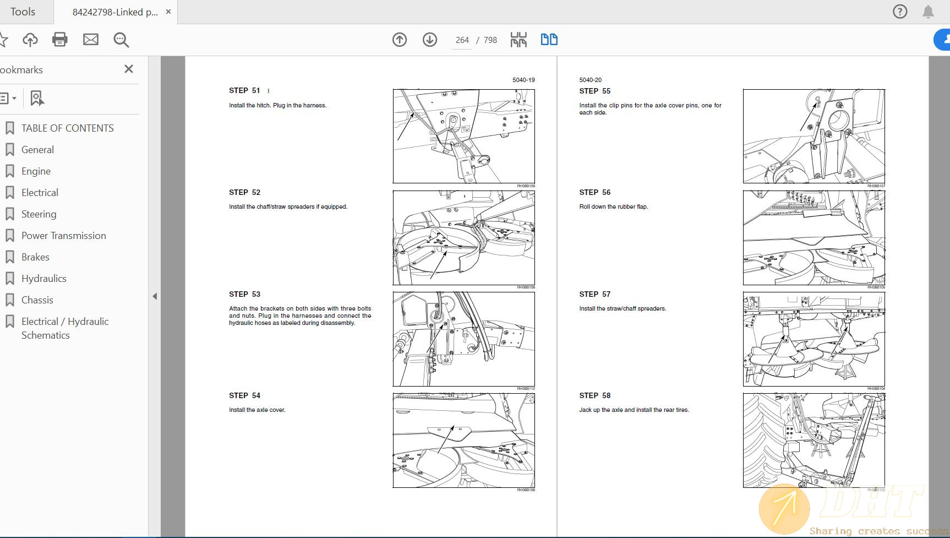Viewport: 950px width, 538px height.
Task: Click text 'Roll down the rubber flap.'
Action: click(613, 206)
